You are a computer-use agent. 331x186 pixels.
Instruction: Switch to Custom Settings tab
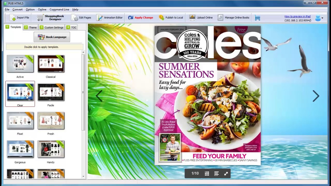51,27
